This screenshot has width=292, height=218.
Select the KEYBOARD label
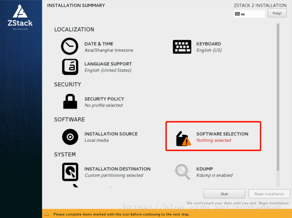coord(209,44)
